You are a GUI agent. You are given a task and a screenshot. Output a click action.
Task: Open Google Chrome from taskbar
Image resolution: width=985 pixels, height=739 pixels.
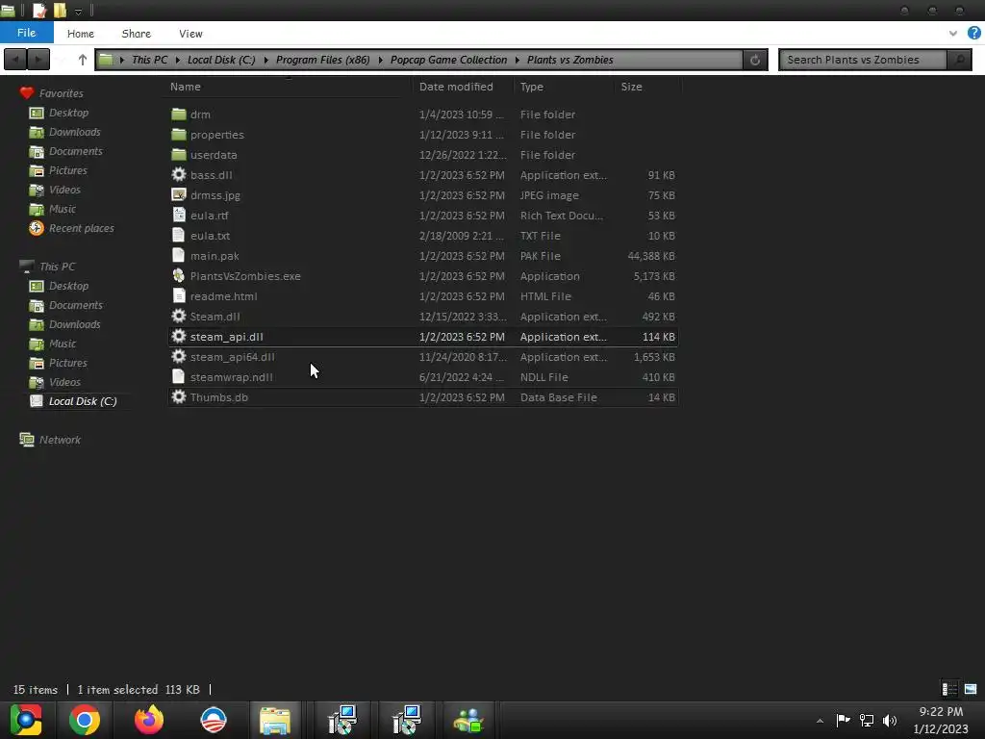[x=85, y=720]
